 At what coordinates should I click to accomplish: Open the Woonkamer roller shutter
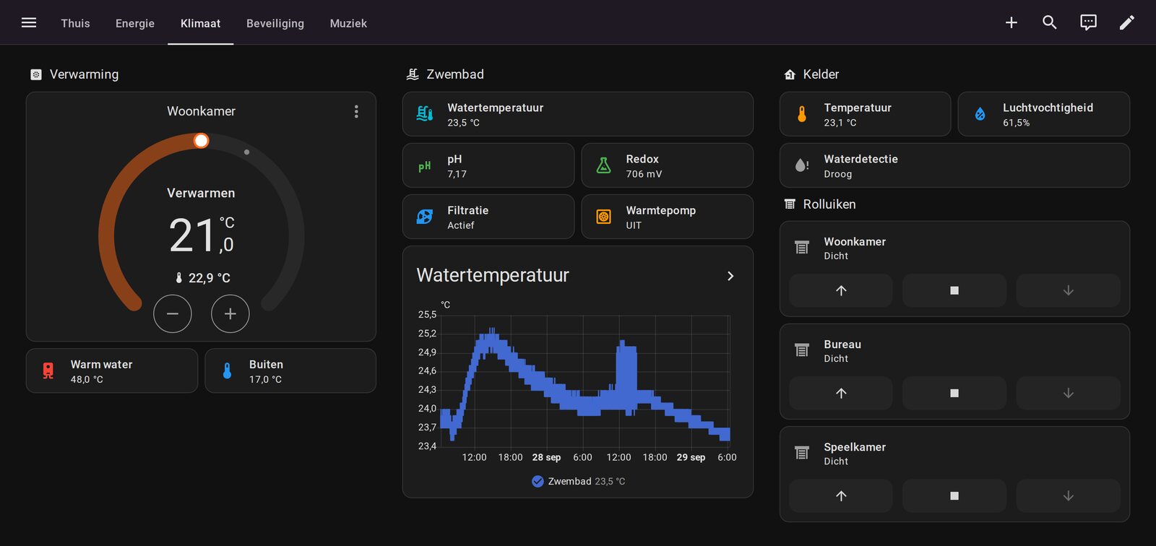tap(841, 290)
